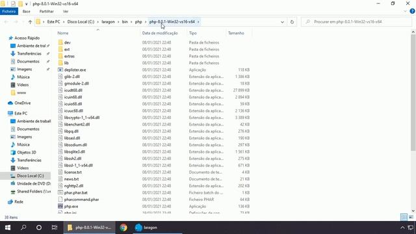Navigate to Disco Local (C:) breadcrumb
Screen dimensions: 416x234
81,21
